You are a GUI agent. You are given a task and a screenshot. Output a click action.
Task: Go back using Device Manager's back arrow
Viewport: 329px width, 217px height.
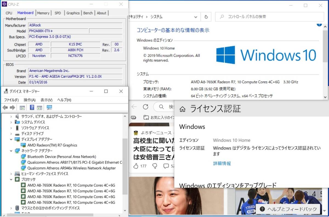(5, 107)
